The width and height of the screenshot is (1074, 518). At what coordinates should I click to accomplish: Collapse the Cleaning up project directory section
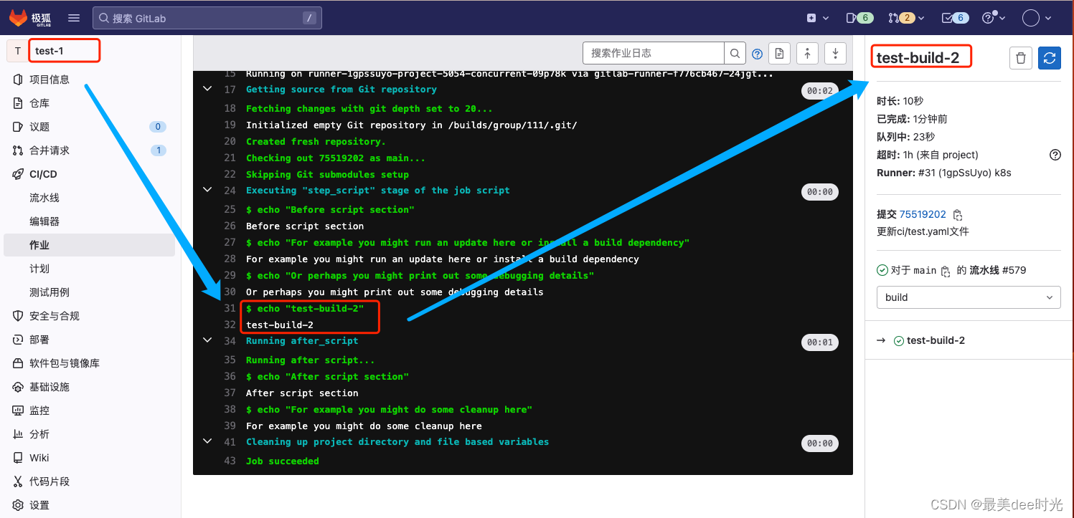coord(207,442)
